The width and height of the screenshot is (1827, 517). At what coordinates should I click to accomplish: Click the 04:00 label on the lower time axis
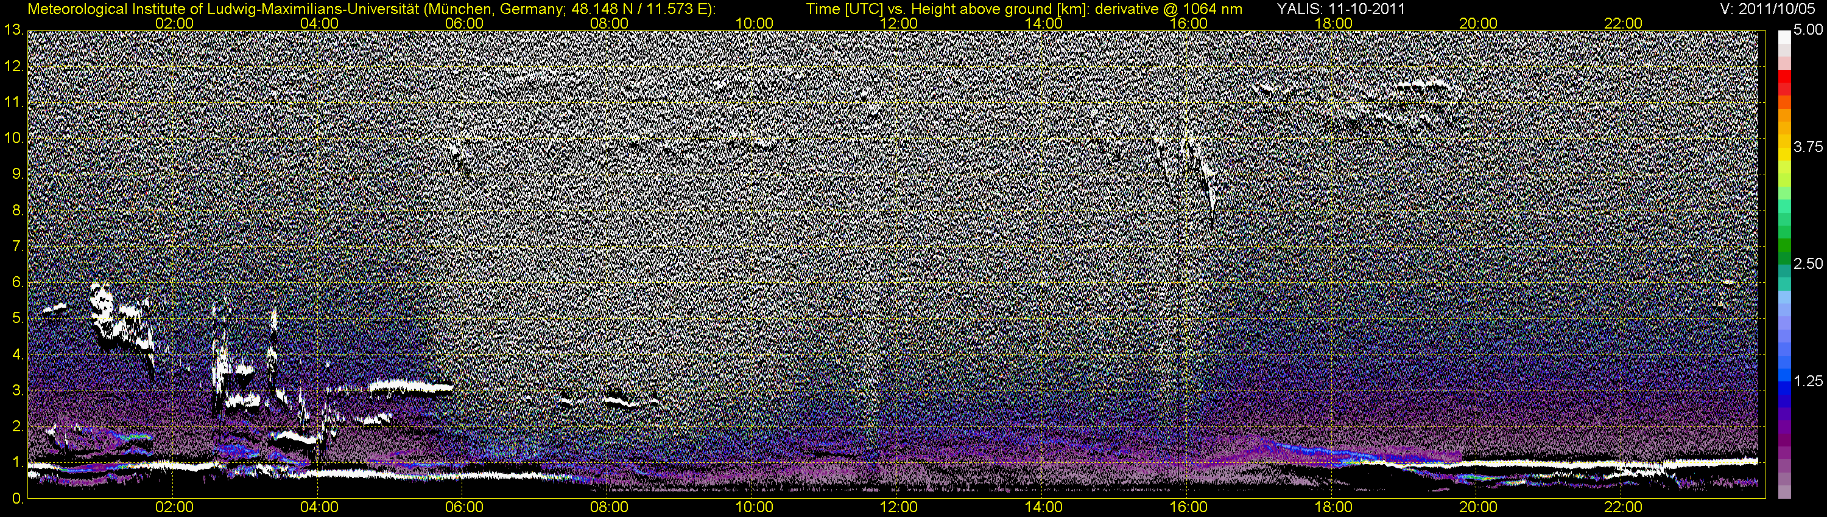[x=319, y=508]
